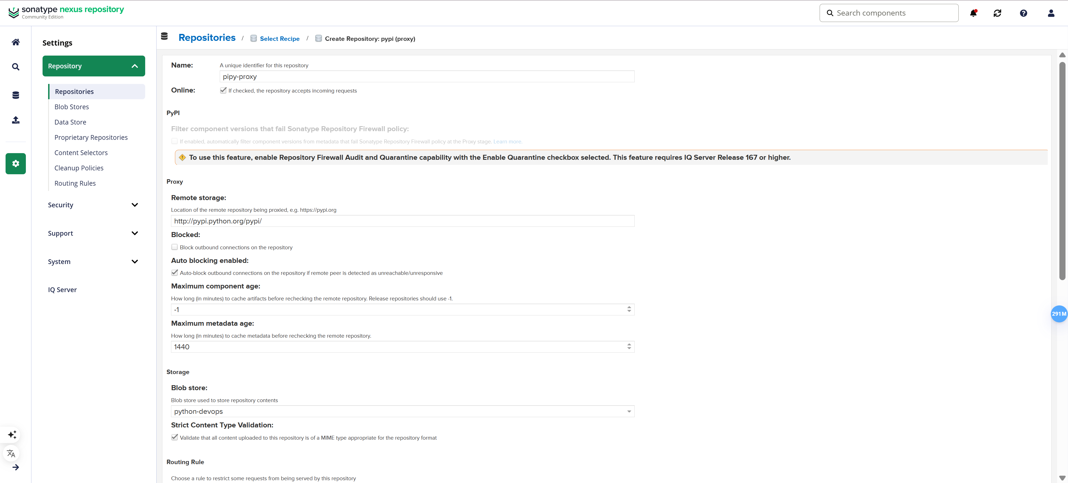The image size is (1068, 483).
Task: Go to Repositories breadcrumb link
Action: pyautogui.click(x=207, y=38)
